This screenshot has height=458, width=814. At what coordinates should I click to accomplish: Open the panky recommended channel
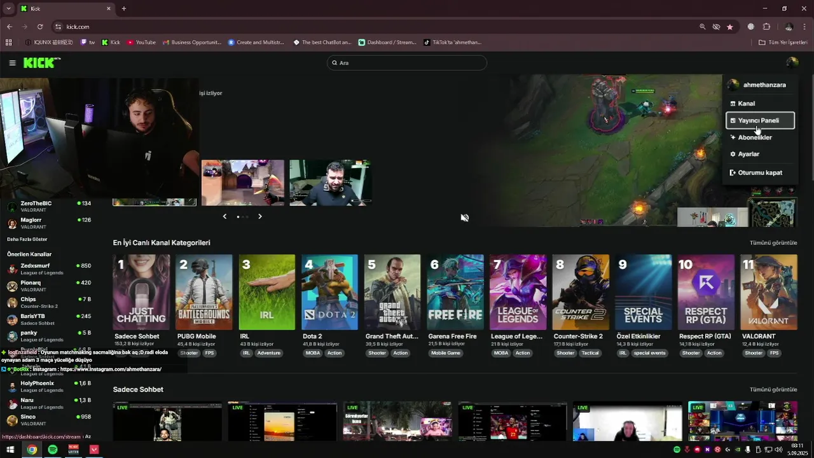[49, 336]
